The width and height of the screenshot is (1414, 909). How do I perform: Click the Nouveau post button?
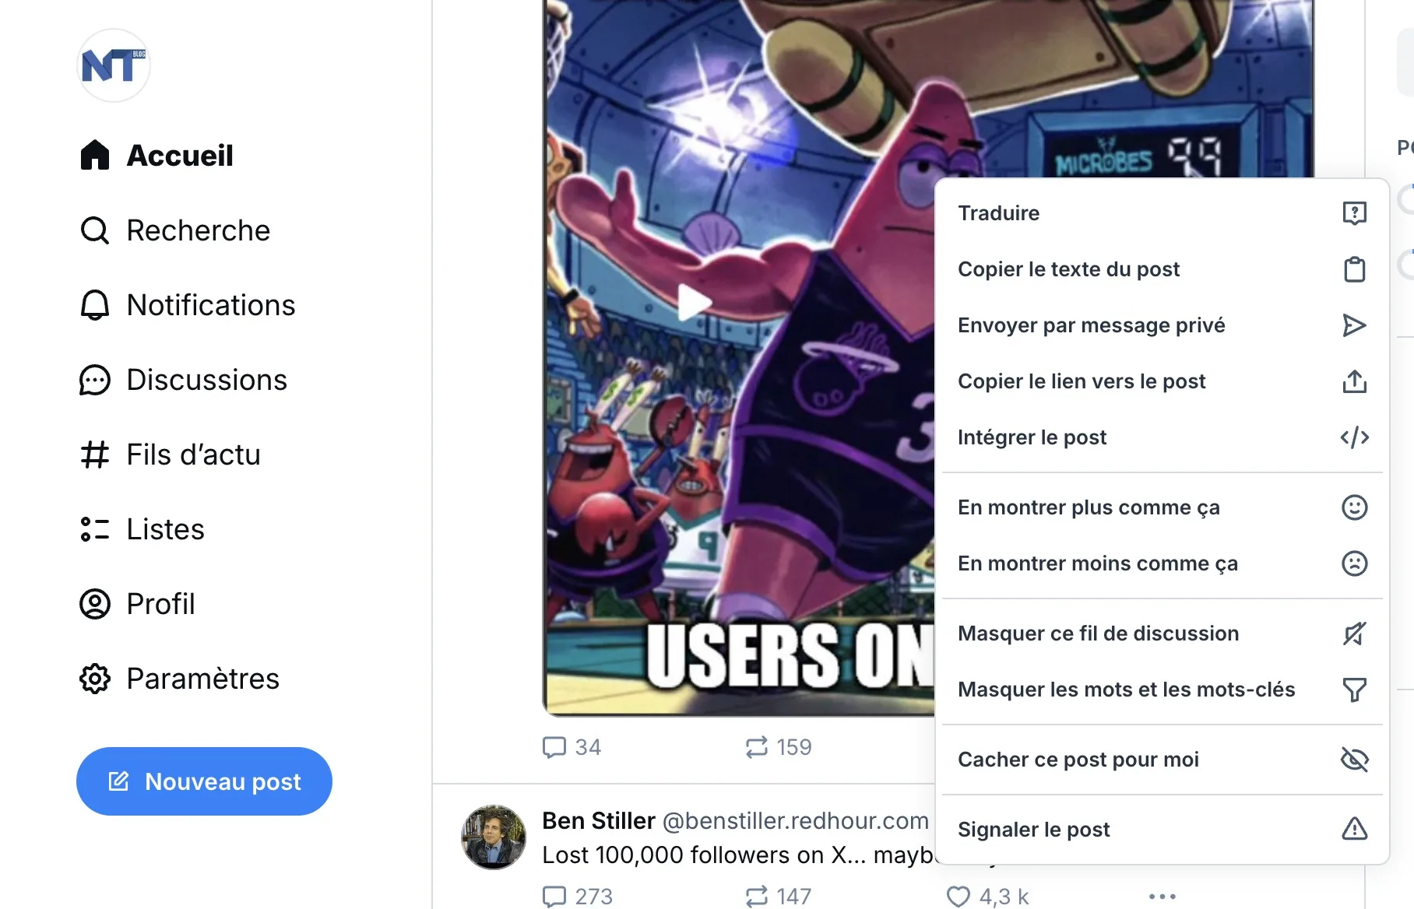tap(204, 781)
